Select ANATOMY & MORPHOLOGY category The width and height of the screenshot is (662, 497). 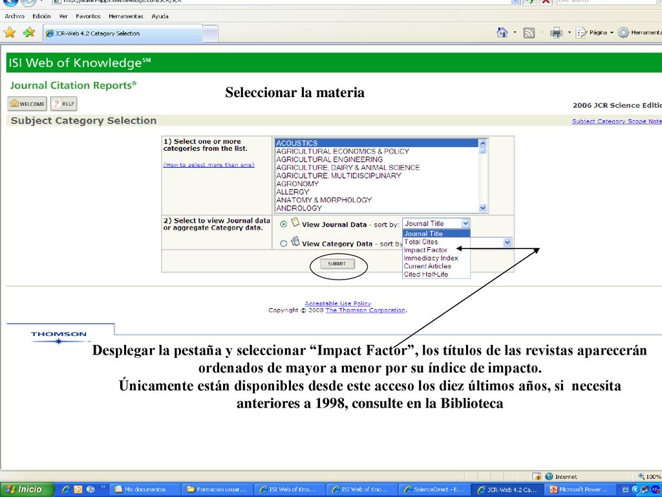click(x=377, y=200)
